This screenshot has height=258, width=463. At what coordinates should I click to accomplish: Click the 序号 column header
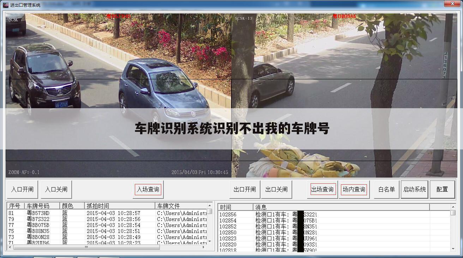[x=16, y=206]
